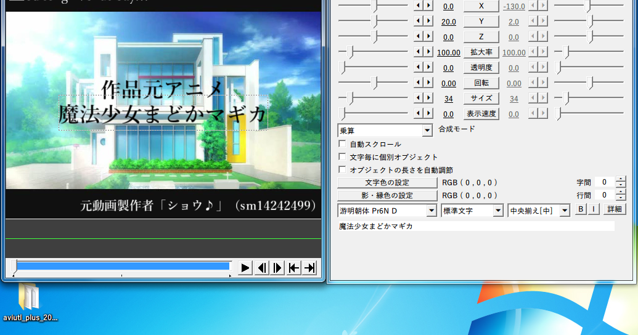This screenshot has height=335, width=638.
Task: Decrease left X value with left arrow
Action: [x=419, y=6]
